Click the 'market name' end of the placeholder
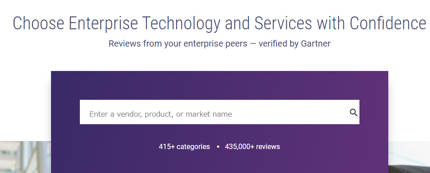The image size is (430, 173). [x=209, y=114]
